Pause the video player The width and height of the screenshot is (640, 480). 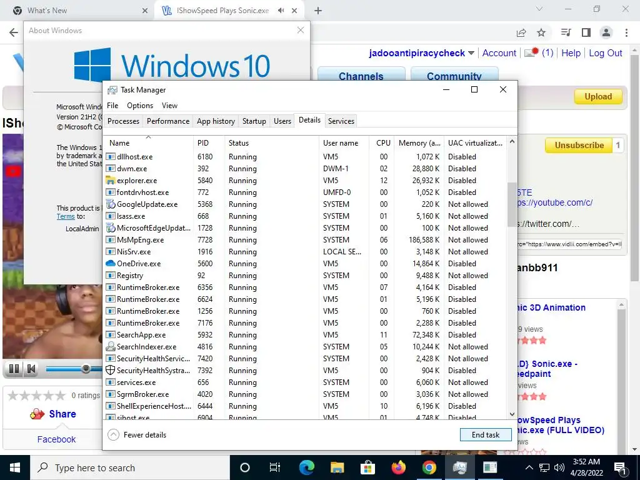point(14,369)
